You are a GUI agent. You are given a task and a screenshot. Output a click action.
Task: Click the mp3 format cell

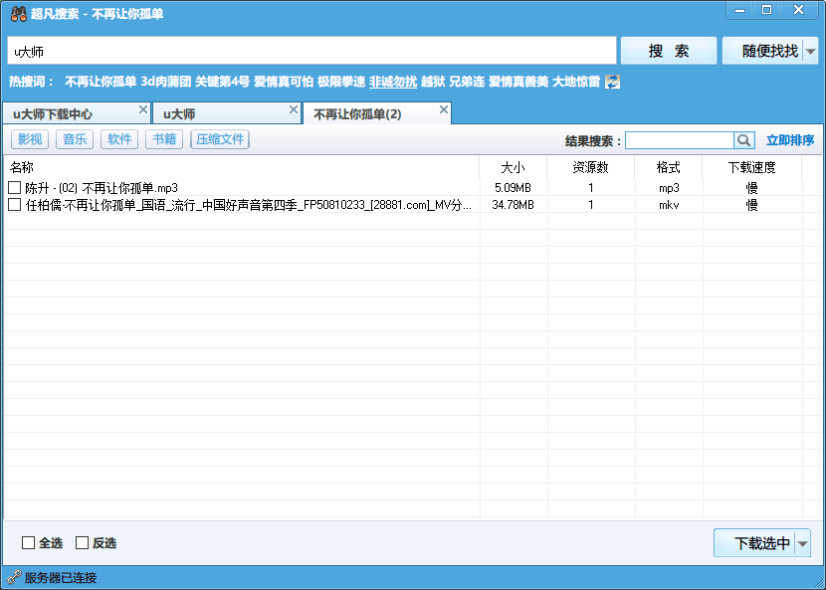click(669, 187)
